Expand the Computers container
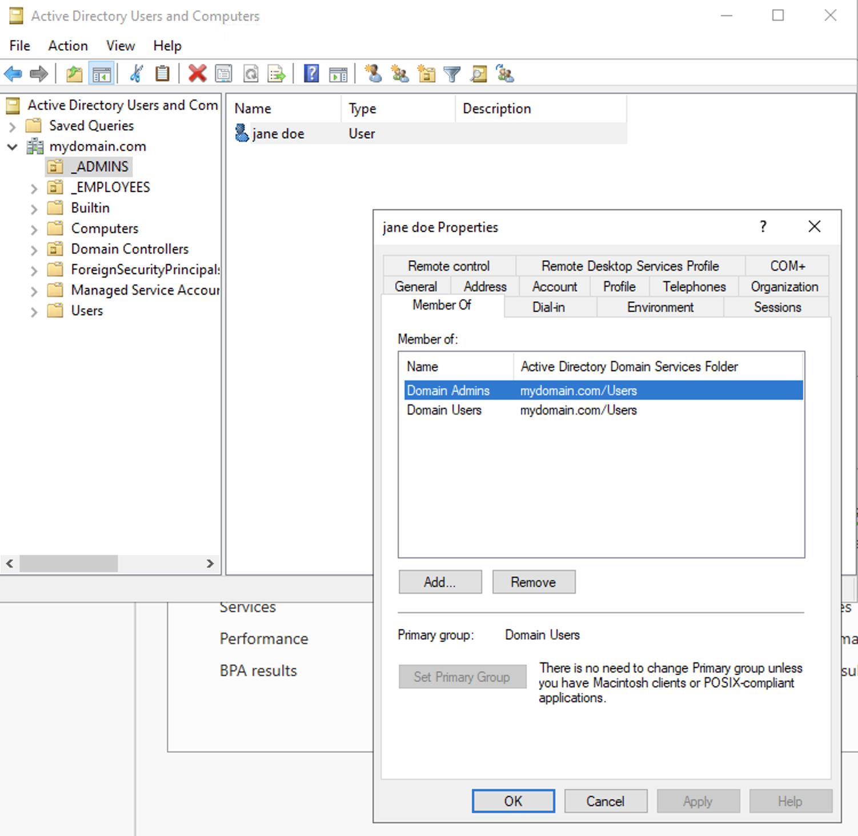This screenshot has height=836, width=858. pos(34,229)
